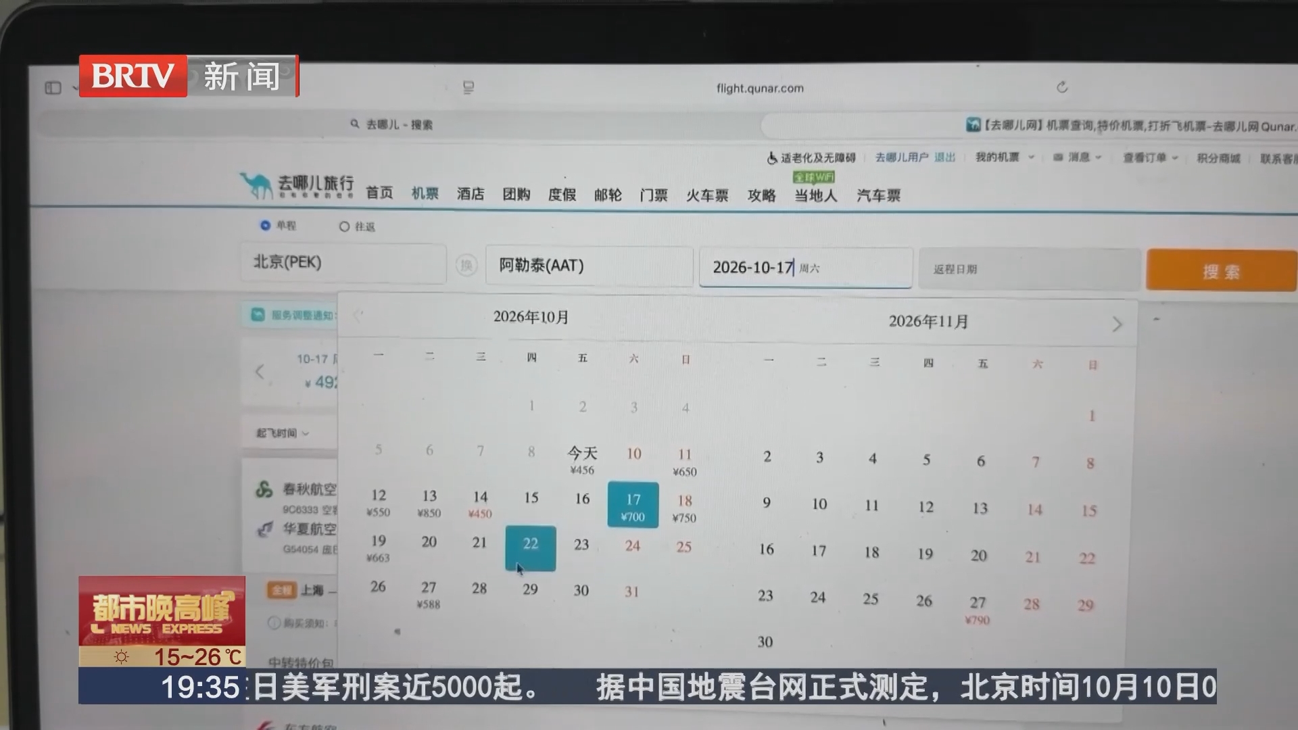This screenshot has height=730, width=1298.
Task: Click the Safari sidebar toggle icon
Action: [x=53, y=88]
